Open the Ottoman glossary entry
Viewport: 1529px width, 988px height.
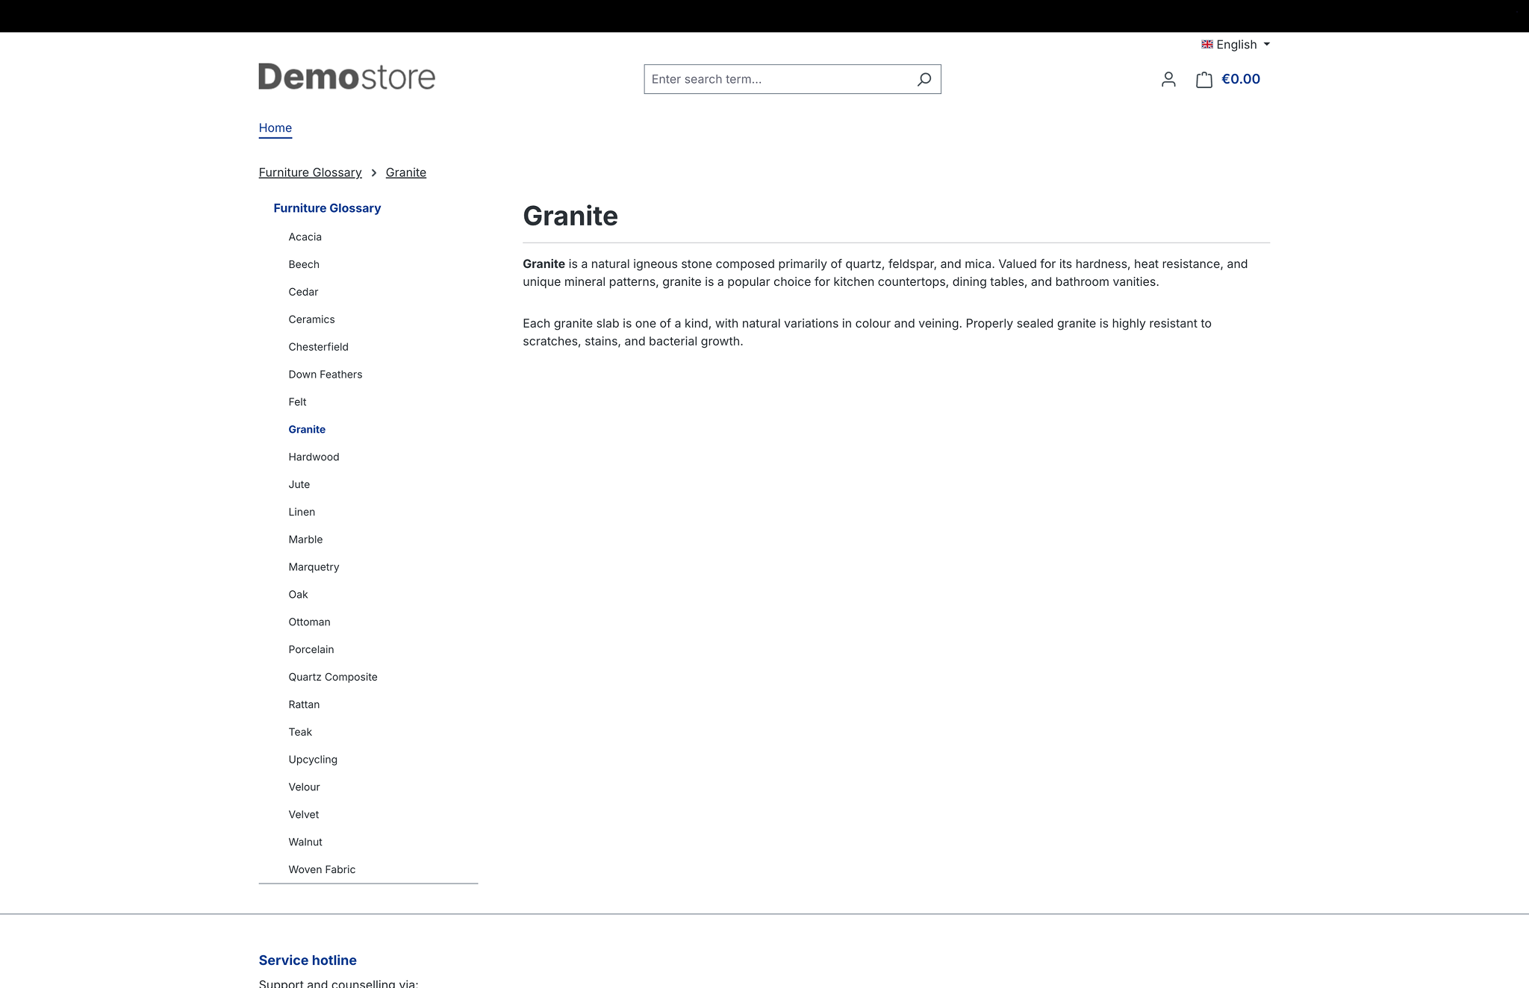309,622
